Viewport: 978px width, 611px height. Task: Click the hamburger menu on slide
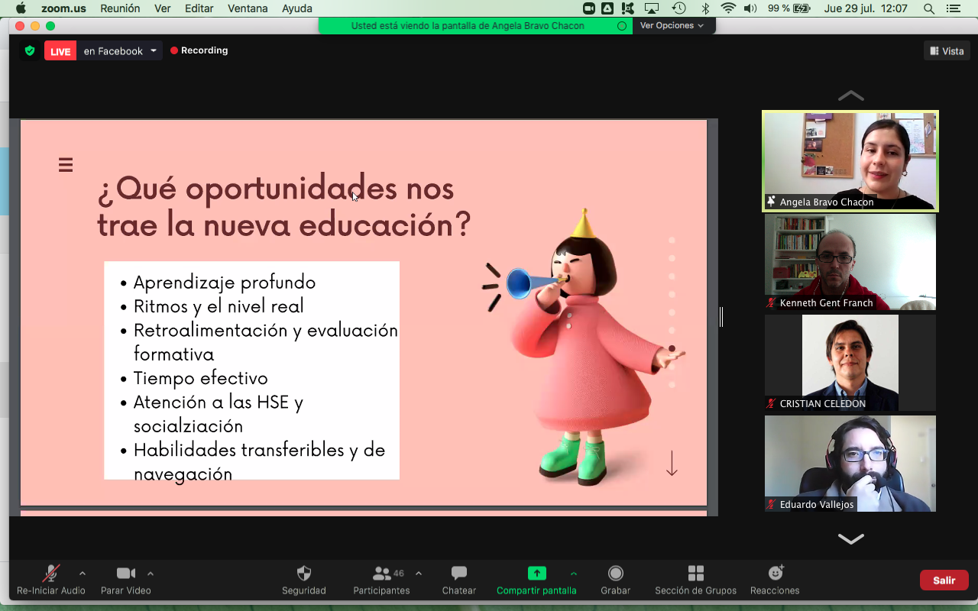pyautogui.click(x=66, y=165)
